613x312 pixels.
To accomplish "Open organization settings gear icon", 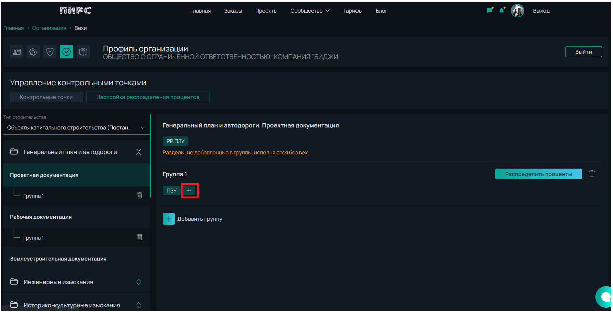I will [x=33, y=52].
